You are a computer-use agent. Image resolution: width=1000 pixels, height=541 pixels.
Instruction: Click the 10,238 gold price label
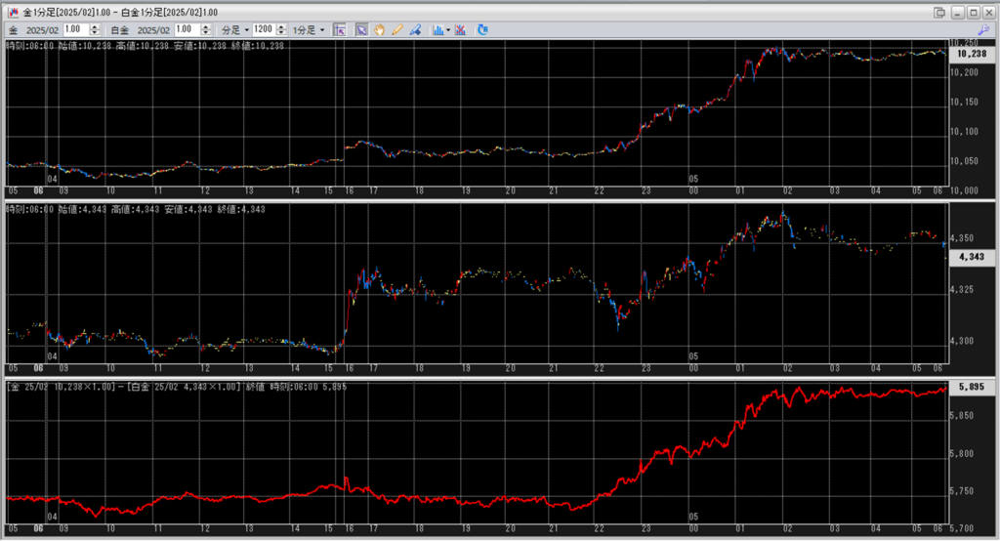click(x=970, y=55)
